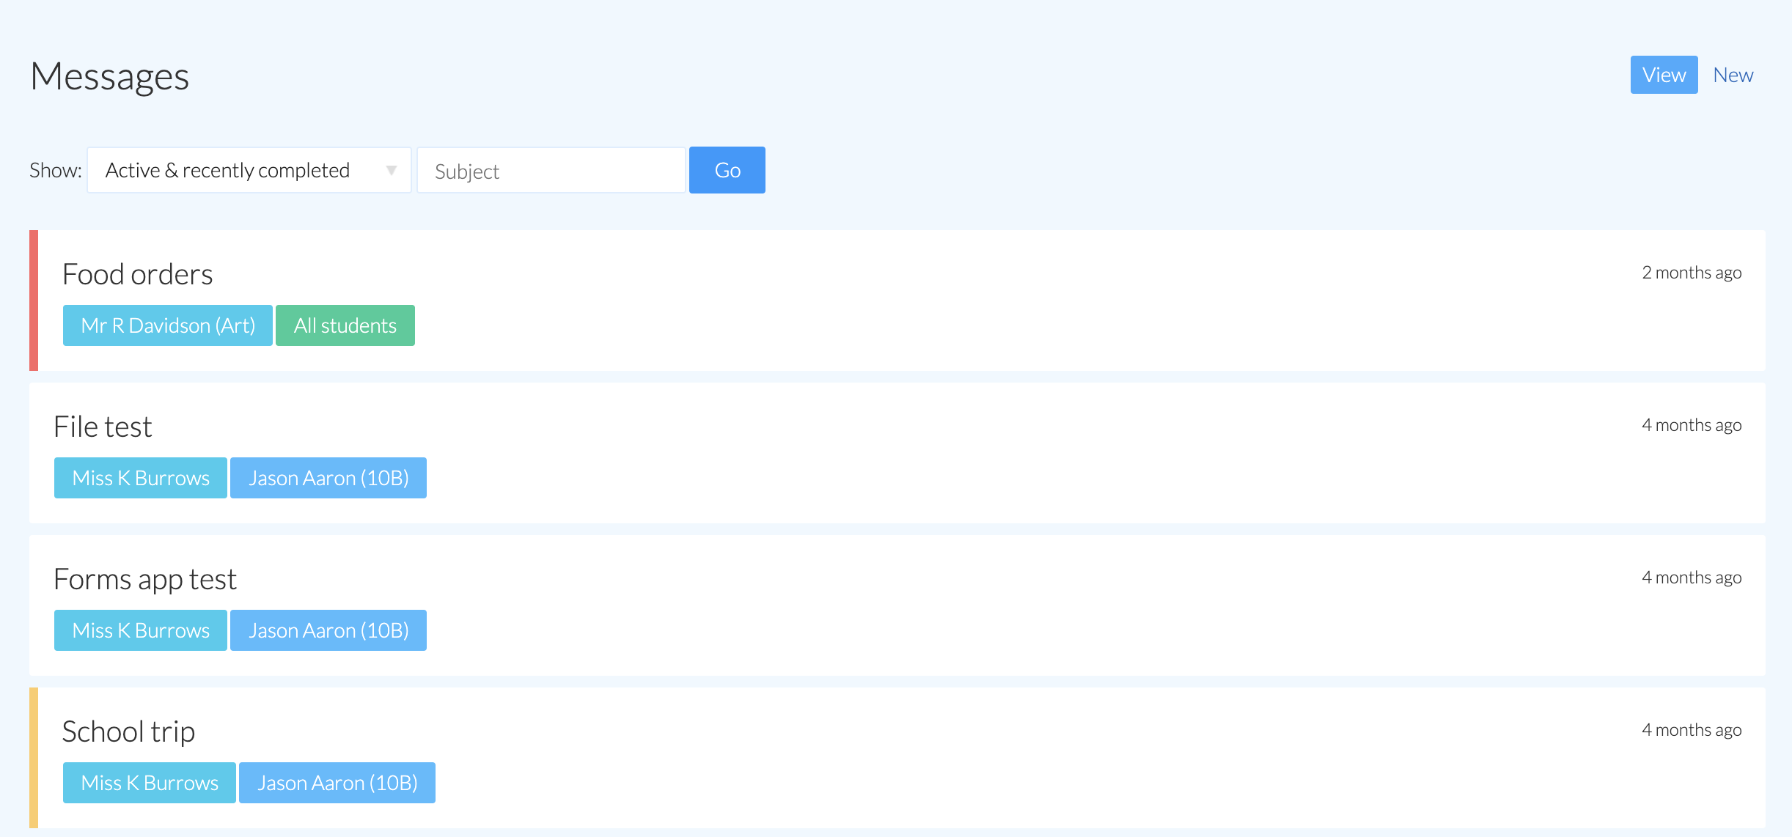Open the Forms app test message
1792x837 pixels.
(x=145, y=579)
